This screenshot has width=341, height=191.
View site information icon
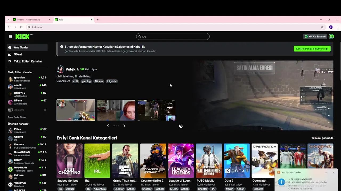click(29, 27)
